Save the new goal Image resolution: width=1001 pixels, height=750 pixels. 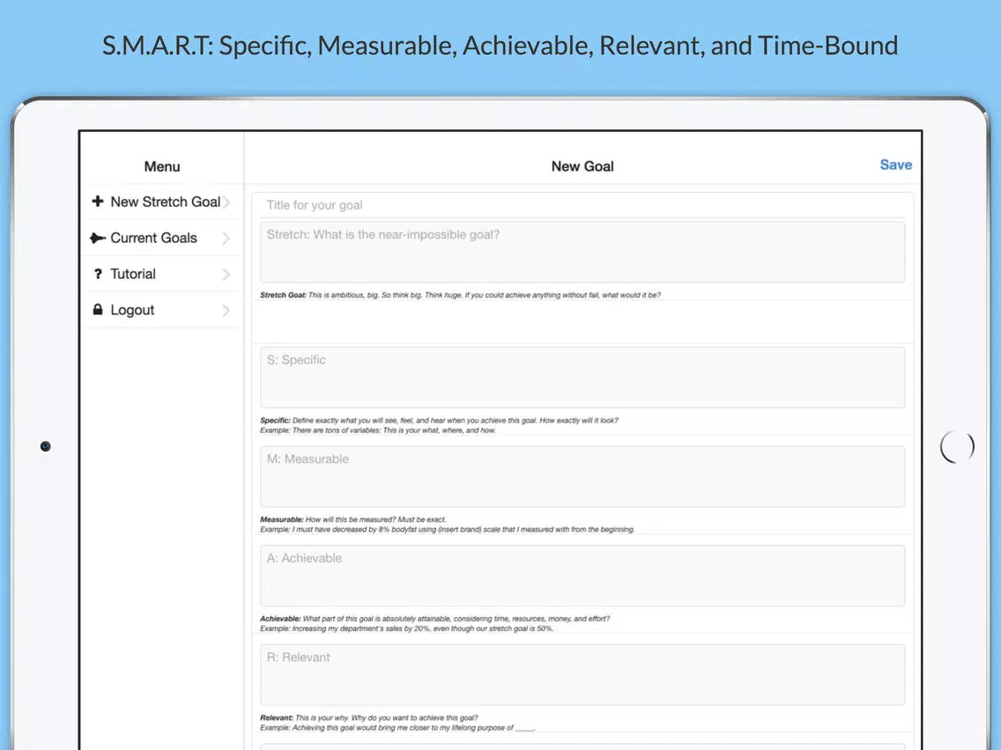click(895, 165)
